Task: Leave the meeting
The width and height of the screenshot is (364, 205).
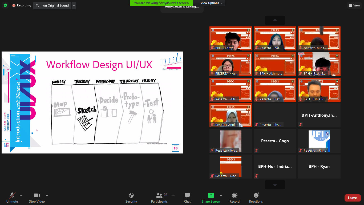Action: 353,198
